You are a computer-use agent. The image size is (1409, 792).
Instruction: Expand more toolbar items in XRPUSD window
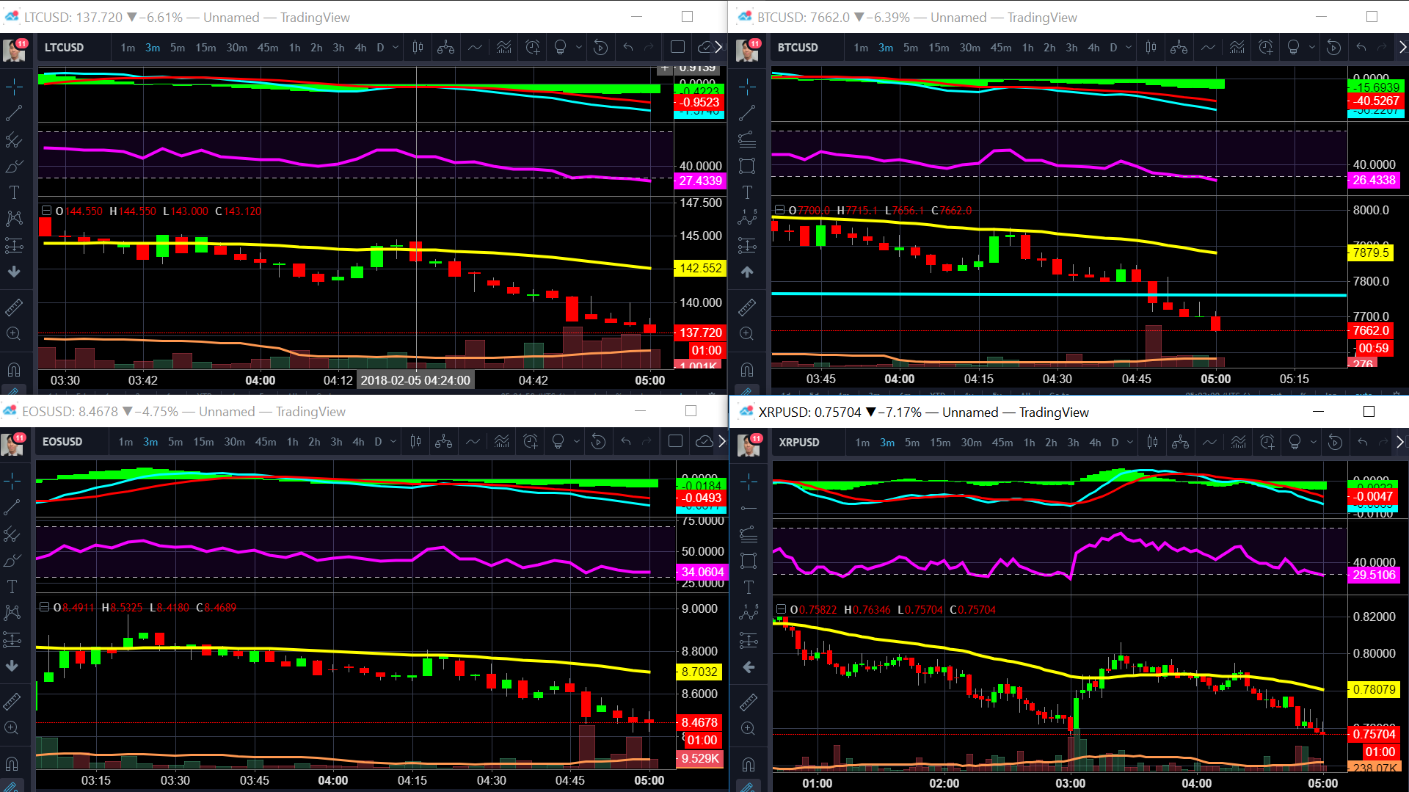tap(1400, 443)
